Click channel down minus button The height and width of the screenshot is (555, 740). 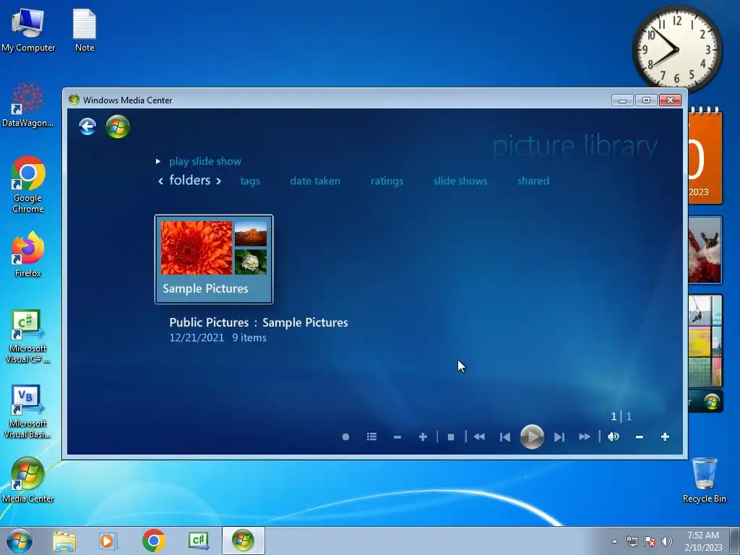coord(397,437)
